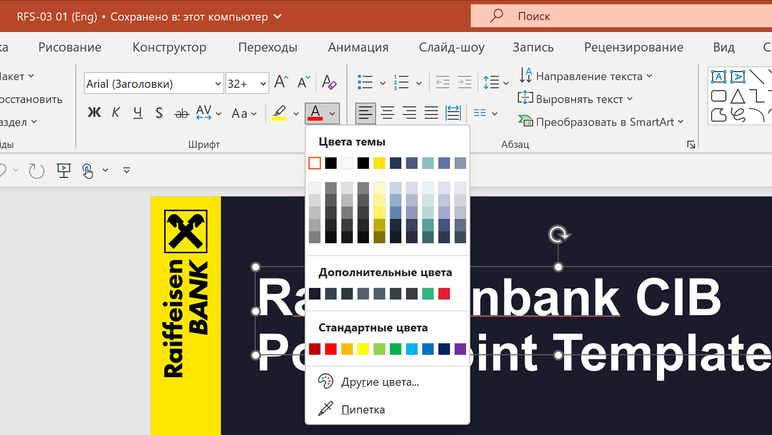
Task: Click the text highlight color marker icon
Action: (279, 113)
